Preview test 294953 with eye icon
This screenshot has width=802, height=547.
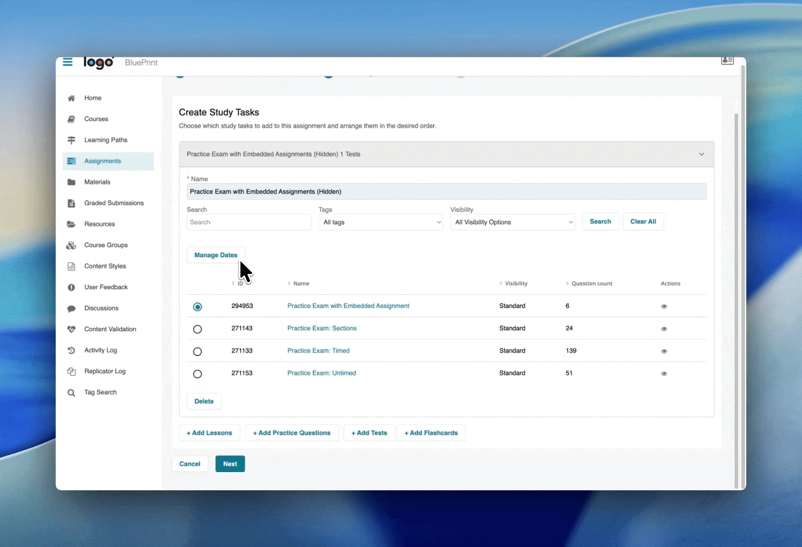pyautogui.click(x=664, y=306)
